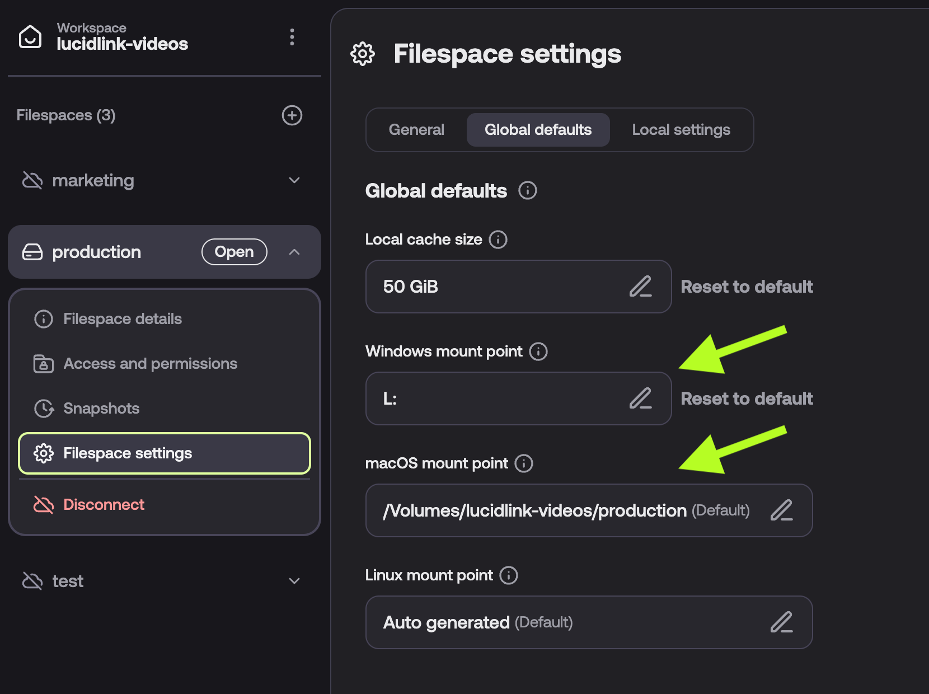Click the 50 GiB cache size field
The width and height of the screenshot is (929, 694).
[518, 287]
